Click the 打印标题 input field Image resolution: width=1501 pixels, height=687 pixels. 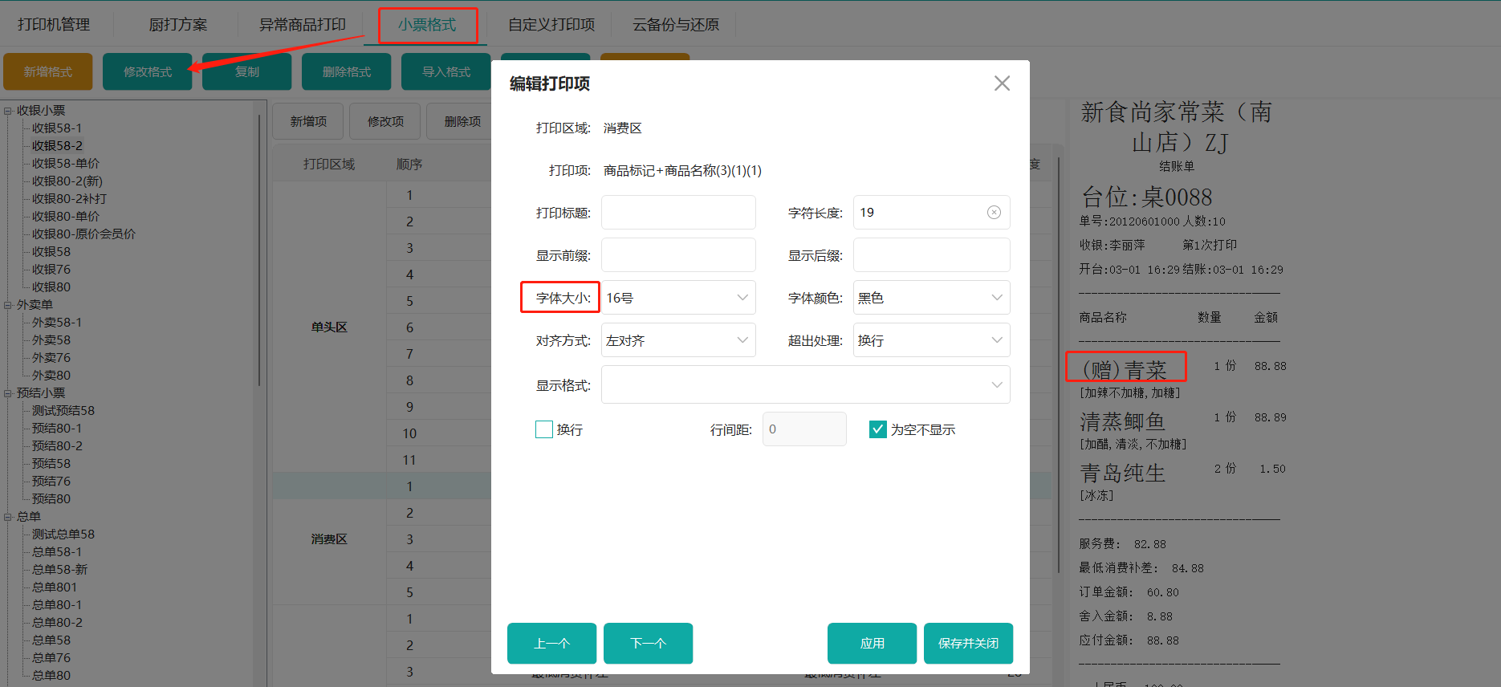pos(678,213)
